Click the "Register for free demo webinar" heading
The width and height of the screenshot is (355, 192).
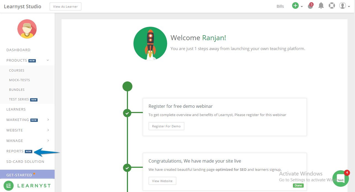point(181,106)
